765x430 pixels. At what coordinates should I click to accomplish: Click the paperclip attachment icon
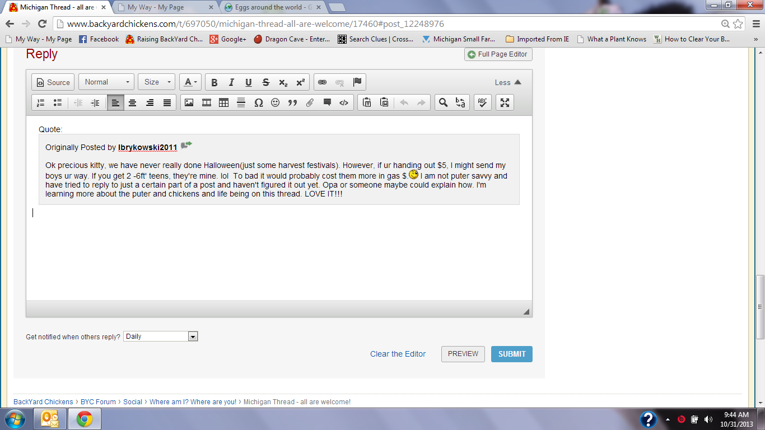(x=310, y=102)
